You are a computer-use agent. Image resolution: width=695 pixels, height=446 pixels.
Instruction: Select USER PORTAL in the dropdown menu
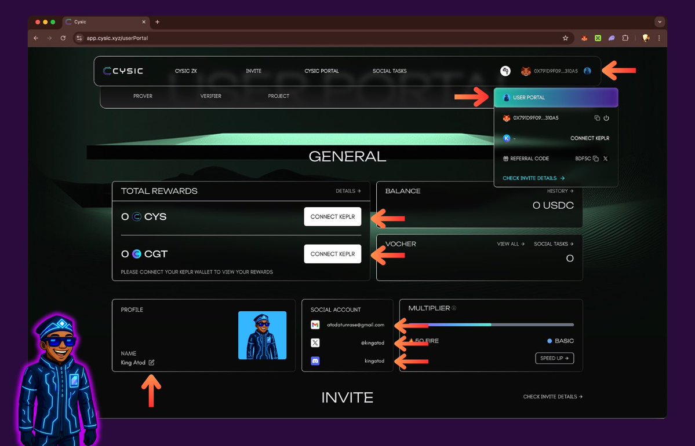point(556,97)
